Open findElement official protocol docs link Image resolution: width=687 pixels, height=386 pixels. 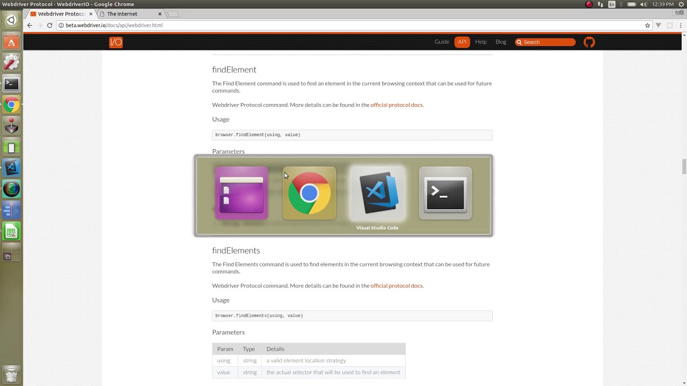click(x=397, y=105)
